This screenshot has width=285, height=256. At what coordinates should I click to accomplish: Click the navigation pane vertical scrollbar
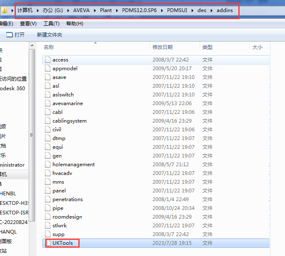tap(32, 135)
